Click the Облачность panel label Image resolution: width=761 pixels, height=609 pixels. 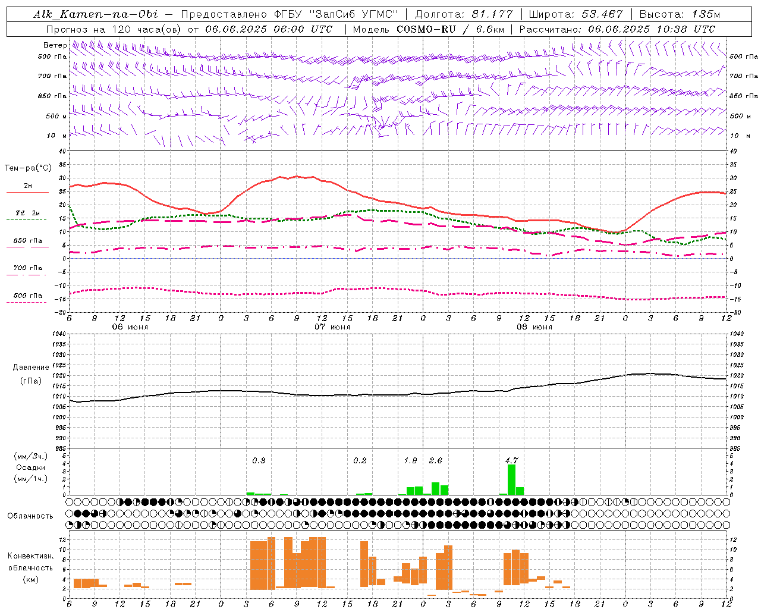[x=30, y=516]
